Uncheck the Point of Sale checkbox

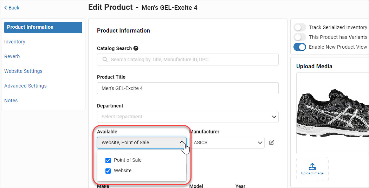108,160
